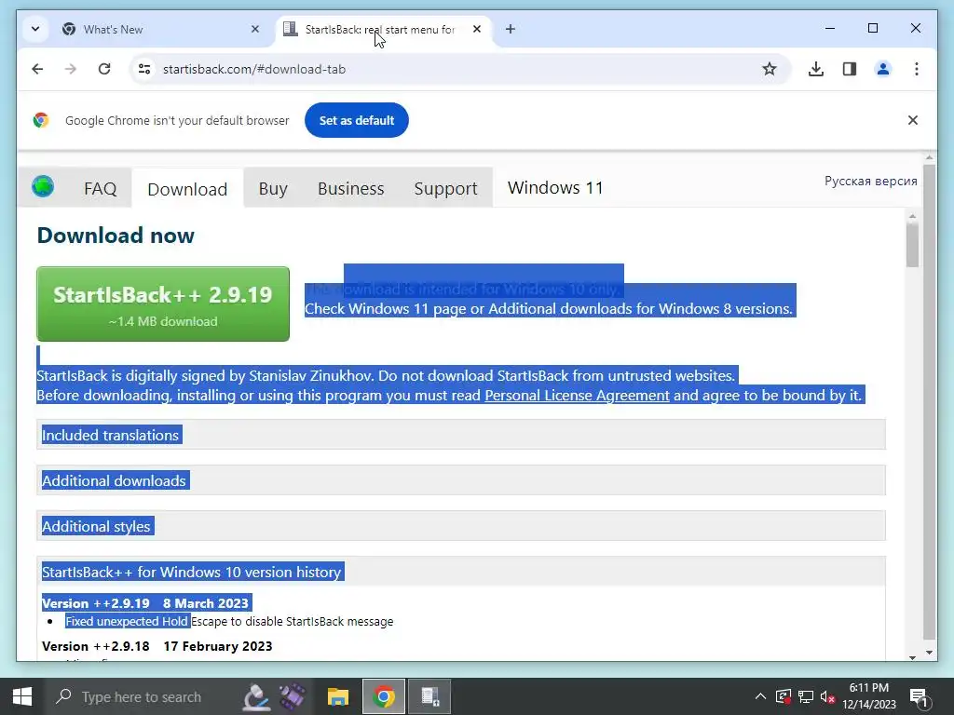Click the outer page scrollbar down arrow
The height and width of the screenshot is (715, 954).
pos(929,653)
